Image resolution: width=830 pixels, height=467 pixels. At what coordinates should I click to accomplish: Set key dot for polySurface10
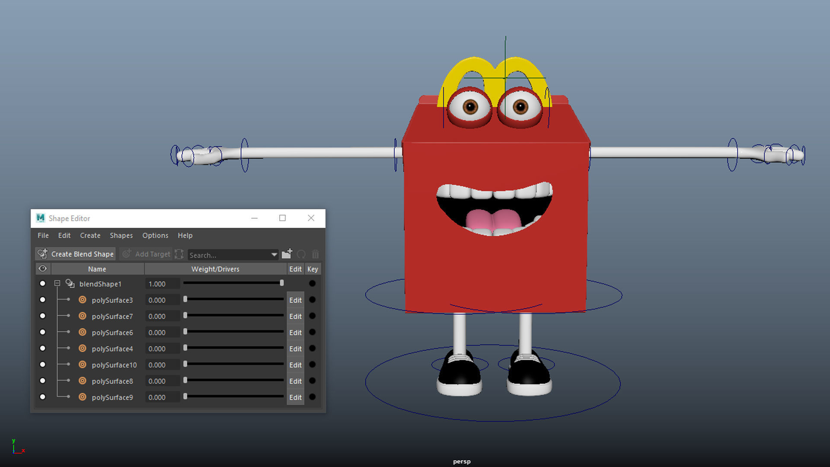(312, 365)
